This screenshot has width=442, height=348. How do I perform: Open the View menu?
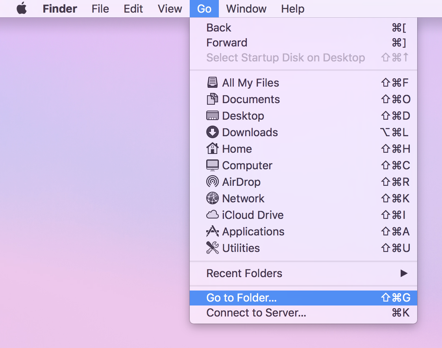pos(170,9)
